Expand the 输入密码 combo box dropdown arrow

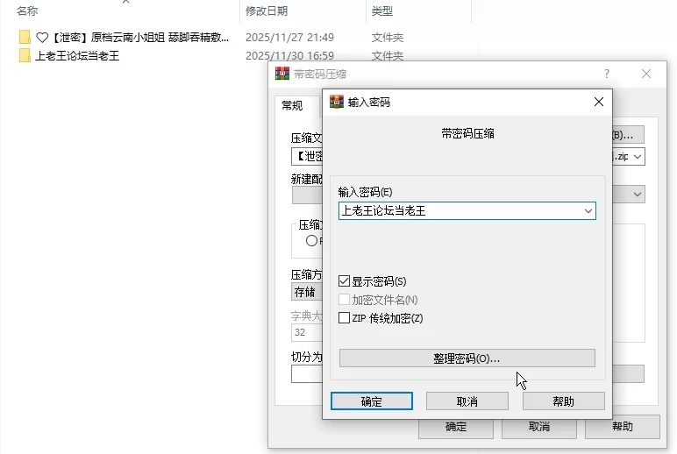(588, 211)
